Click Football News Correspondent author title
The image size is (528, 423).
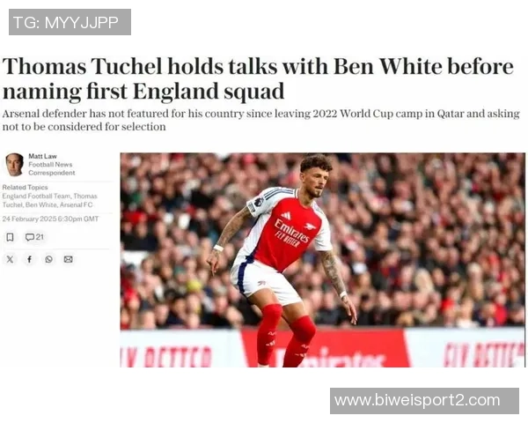click(52, 168)
